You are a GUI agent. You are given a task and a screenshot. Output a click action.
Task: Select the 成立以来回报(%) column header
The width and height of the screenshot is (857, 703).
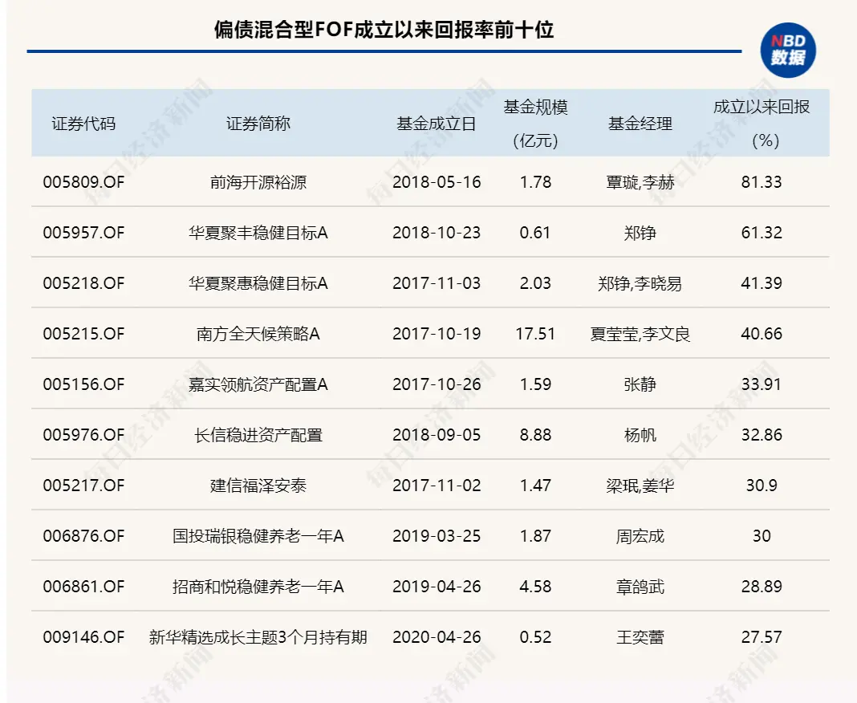(x=762, y=124)
